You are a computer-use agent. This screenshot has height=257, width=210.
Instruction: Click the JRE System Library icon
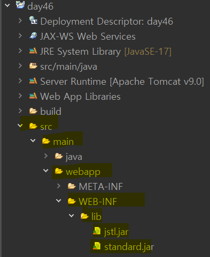click(x=33, y=51)
